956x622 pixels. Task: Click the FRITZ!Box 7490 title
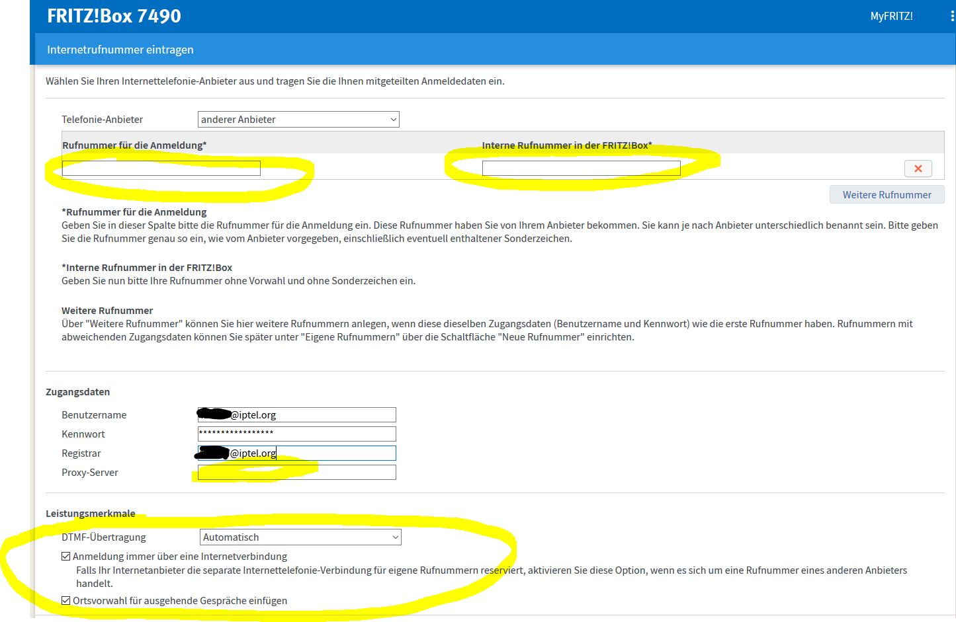(x=114, y=16)
